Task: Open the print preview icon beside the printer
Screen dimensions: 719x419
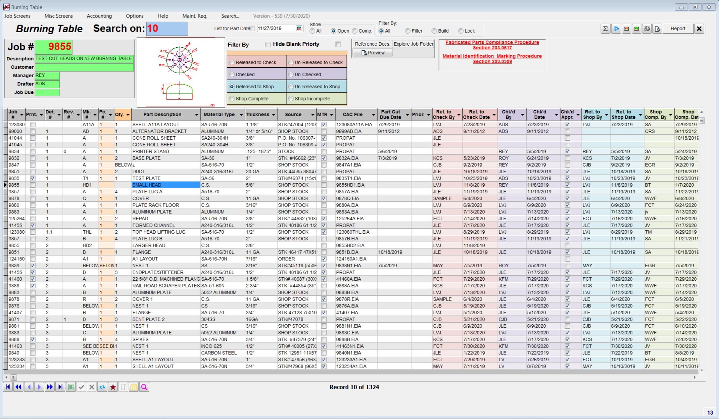Action: [657, 29]
